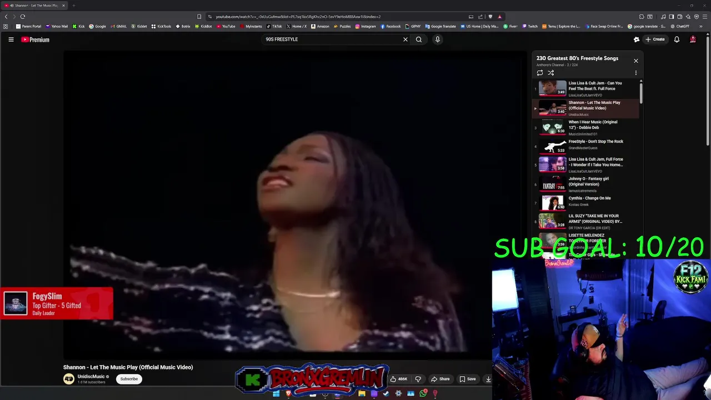Open Instagram bookmark
Screen dimensions: 711x400
[x=365, y=26]
